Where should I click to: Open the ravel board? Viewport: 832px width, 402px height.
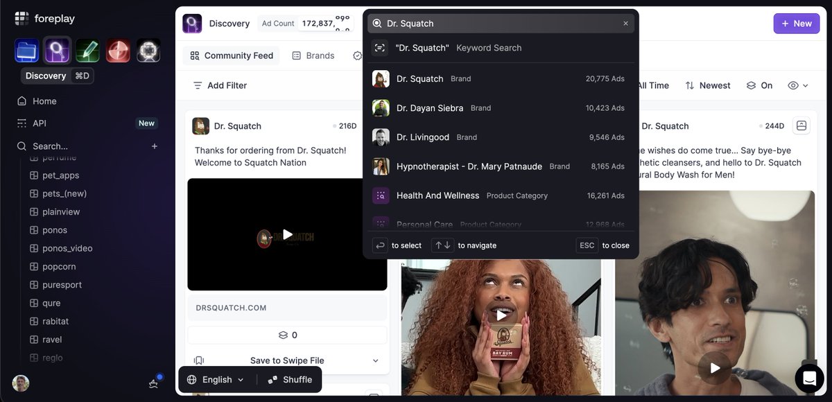52,340
